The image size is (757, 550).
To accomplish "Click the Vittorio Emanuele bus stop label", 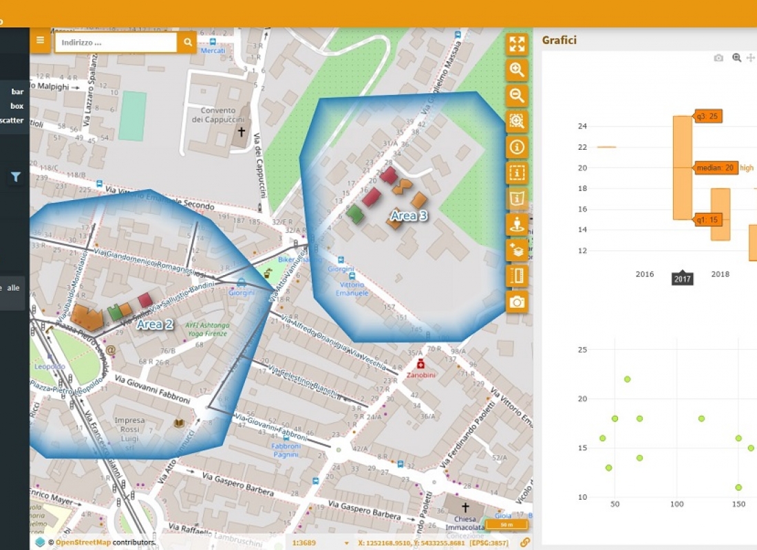I will click(352, 289).
